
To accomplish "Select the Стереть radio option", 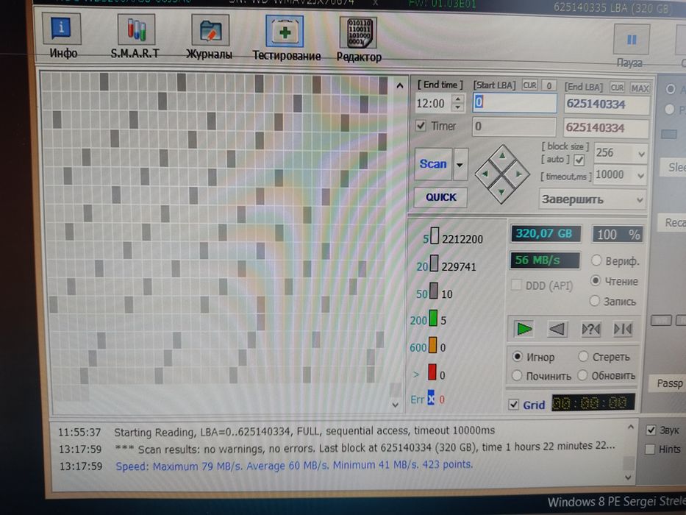I will (x=583, y=357).
